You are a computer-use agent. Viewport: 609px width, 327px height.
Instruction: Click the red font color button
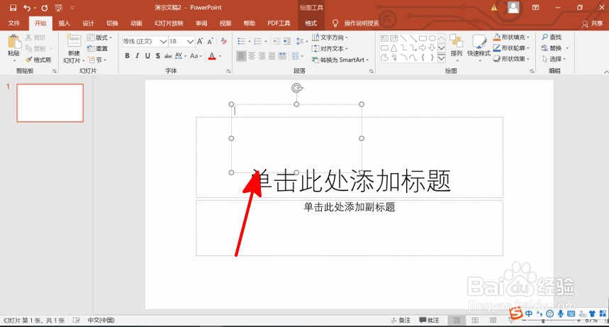tap(212, 56)
